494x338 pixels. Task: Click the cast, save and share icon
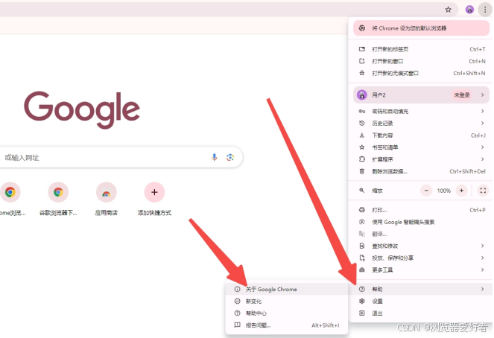tap(361, 258)
